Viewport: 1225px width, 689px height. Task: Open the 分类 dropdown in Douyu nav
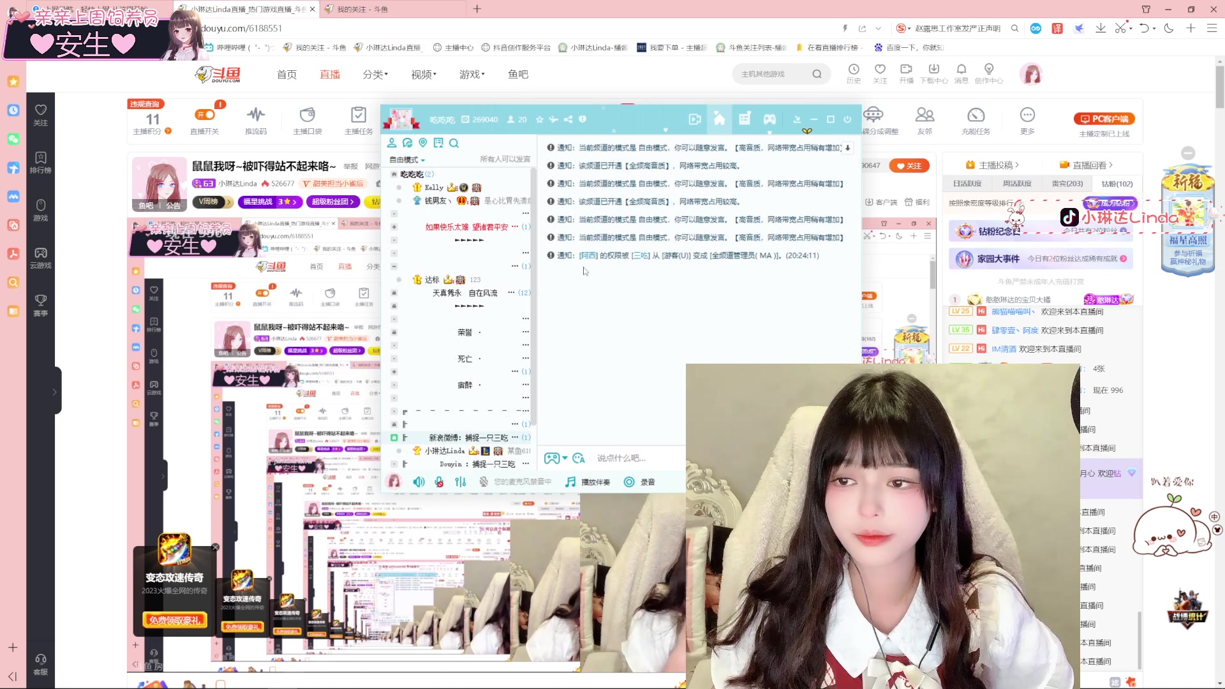tap(375, 75)
